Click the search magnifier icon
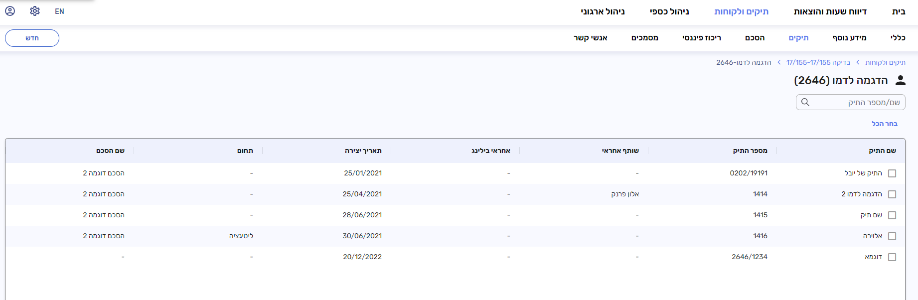This screenshot has width=918, height=300. (x=805, y=102)
